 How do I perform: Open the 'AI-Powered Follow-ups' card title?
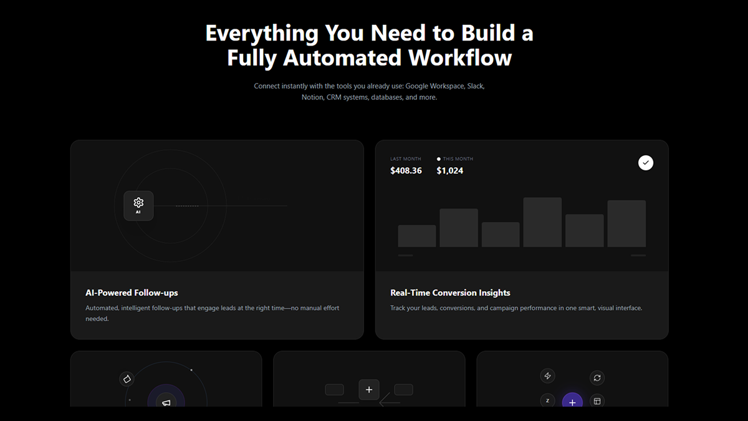click(x=132, y=293)
